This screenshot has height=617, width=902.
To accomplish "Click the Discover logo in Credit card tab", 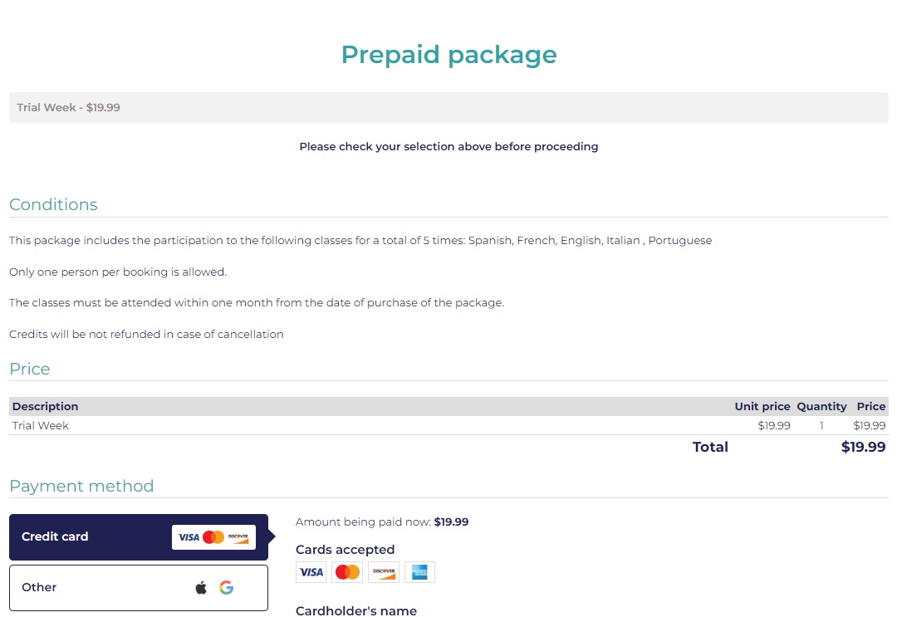I will click(238, 537).
